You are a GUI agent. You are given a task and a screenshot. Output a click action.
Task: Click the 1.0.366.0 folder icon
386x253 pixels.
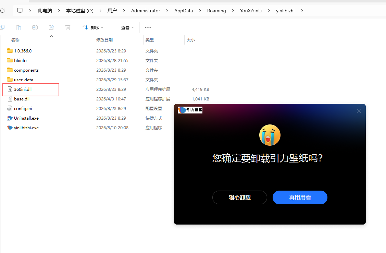tap(10, 51)
